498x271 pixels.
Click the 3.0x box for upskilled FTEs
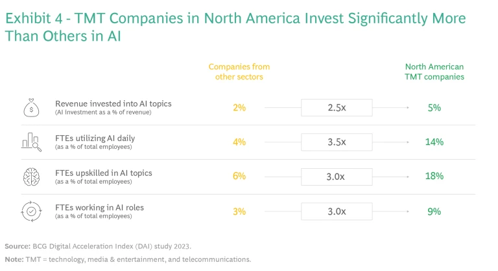click(337, 176)
